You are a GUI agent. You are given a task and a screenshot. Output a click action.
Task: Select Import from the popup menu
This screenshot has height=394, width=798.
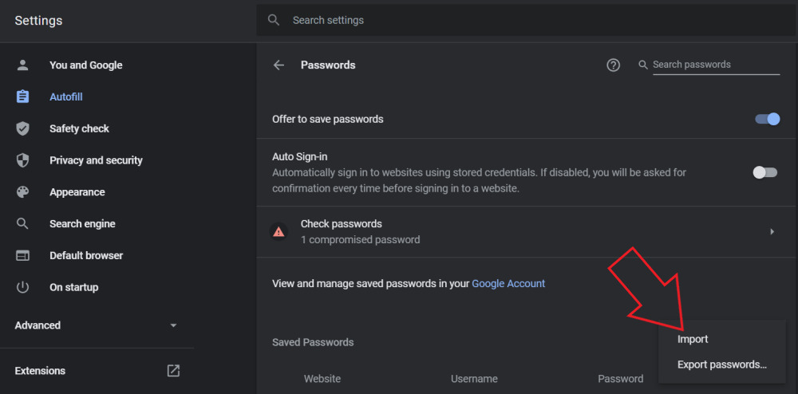click(x=693, y=339)
